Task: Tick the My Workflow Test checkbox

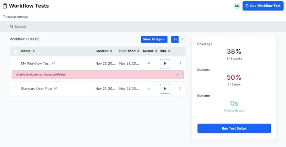Action: pyautogui.click(x=15, y=64)
